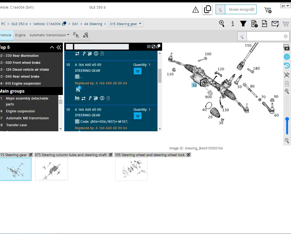The image size is (291, 234).
Task: Click the edit icon next to 075 Steering column tube
Action: point(111,154)
